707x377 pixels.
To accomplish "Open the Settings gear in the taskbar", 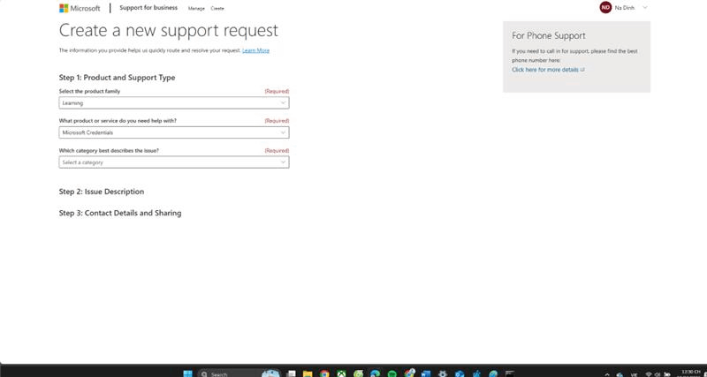I will click(443, 373).
